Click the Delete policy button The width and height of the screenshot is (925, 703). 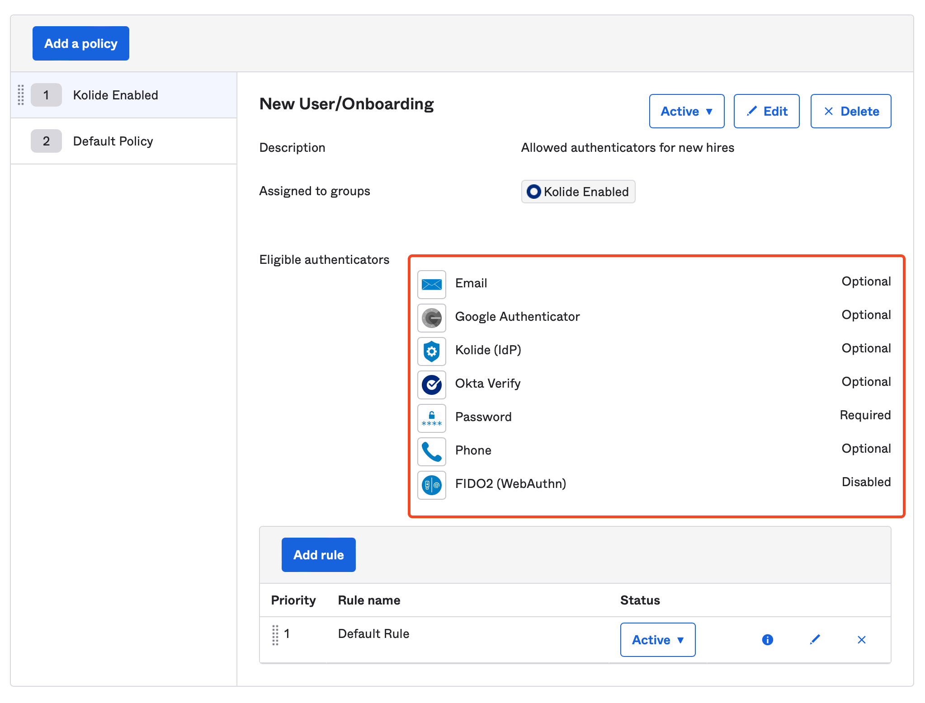pos(851,111)
